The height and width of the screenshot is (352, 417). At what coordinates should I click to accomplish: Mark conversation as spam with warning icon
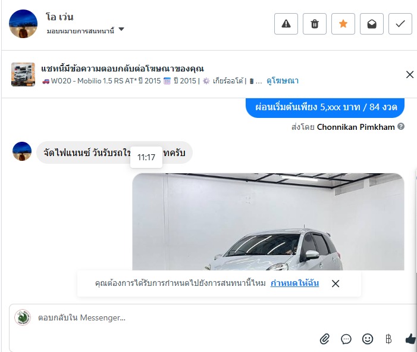(286, 24)
